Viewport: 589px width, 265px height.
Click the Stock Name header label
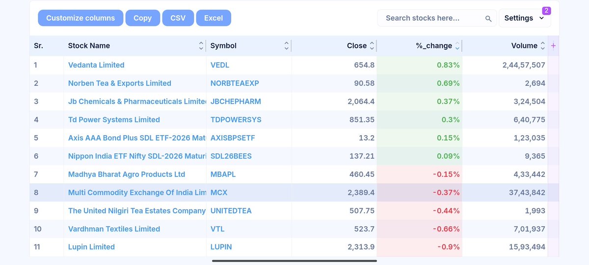pos(89,46)
